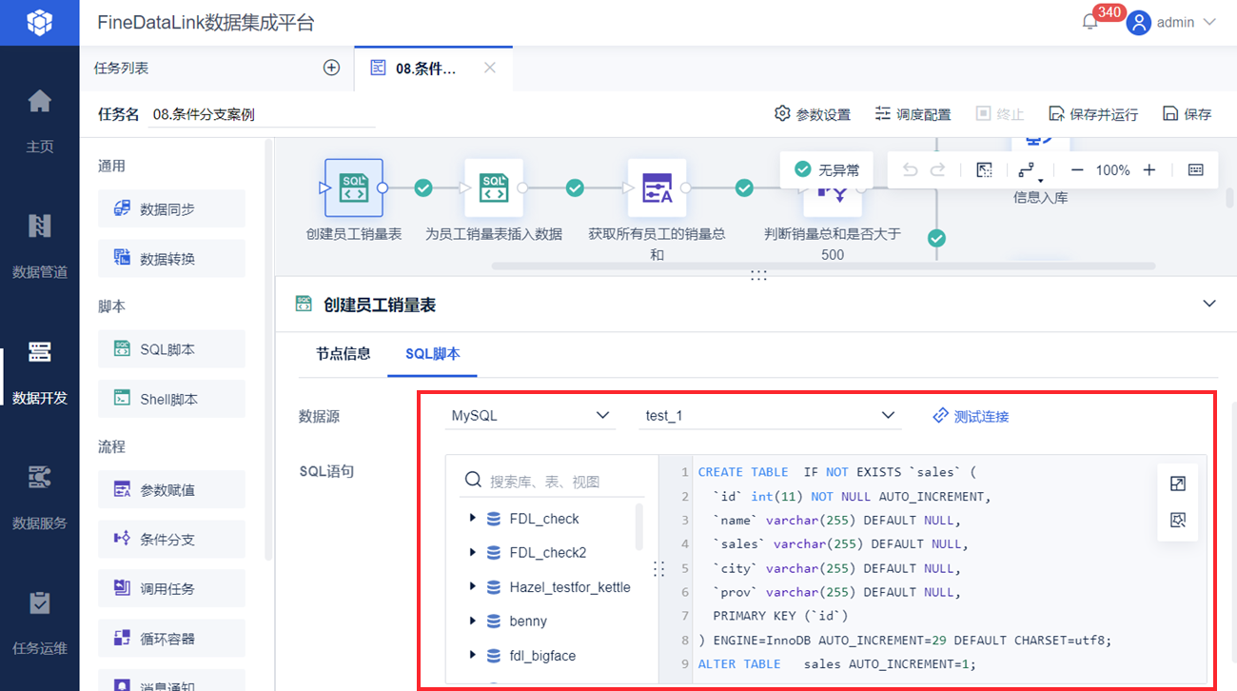Collapse the 创建员工销量表 config panel
This screenshot has height=691, width=1237.
point(1209,304)
